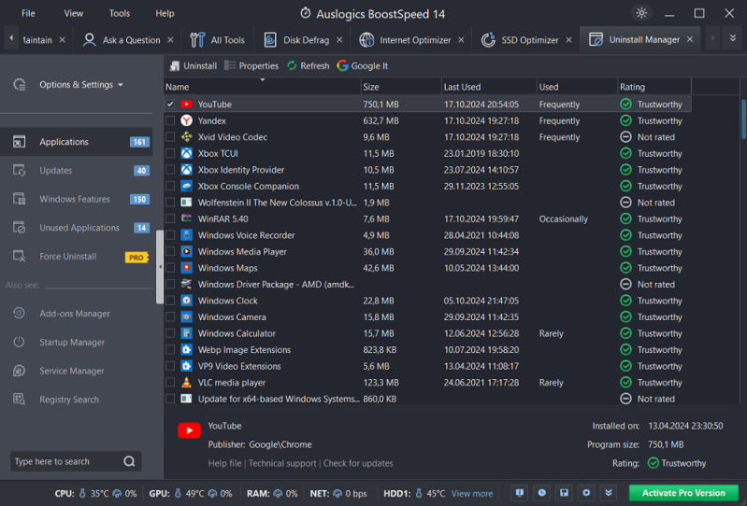Click the CPU thermometer icon in status bar
The width and height of the screenshot is (747, 506).
[x=82, y=493]
